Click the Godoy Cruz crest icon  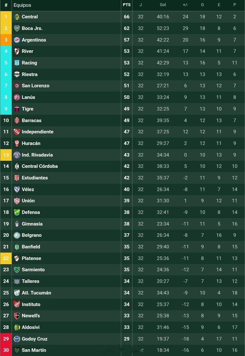pyautogui.click(x=17, y=339)
